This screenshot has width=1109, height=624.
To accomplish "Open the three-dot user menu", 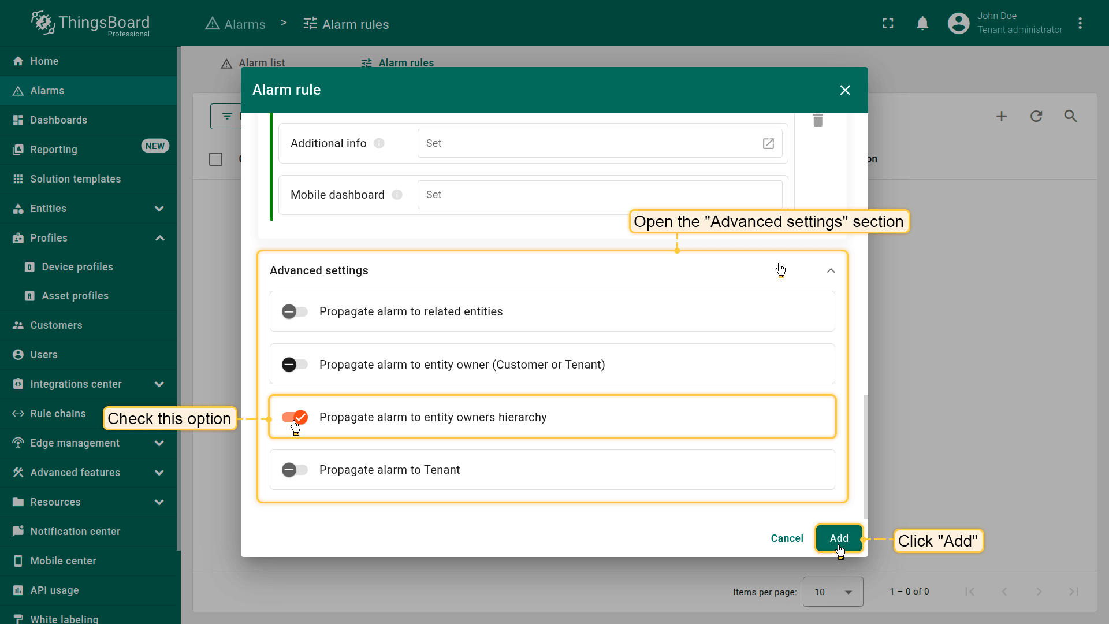I will [1080, 23].
